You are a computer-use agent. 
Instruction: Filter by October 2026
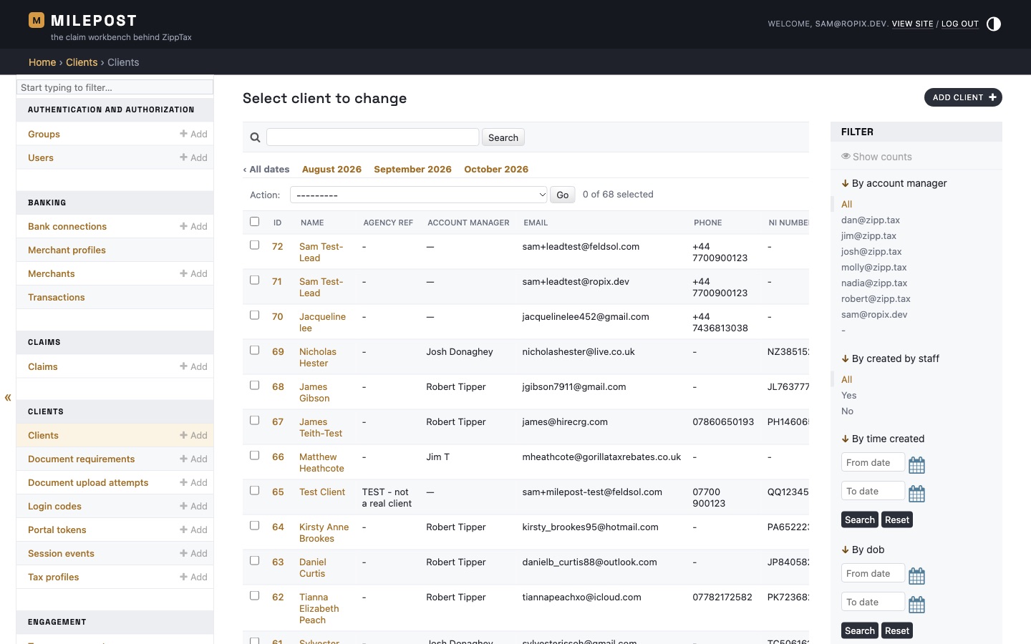pyautogui.click(x=496, y=170)
